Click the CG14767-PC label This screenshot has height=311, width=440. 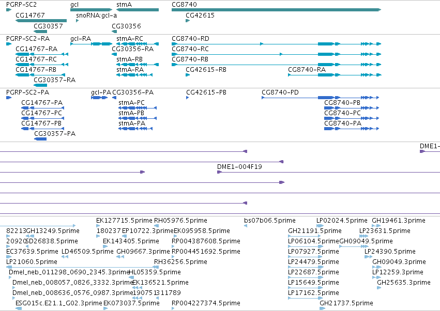click(x=42, y=113)
